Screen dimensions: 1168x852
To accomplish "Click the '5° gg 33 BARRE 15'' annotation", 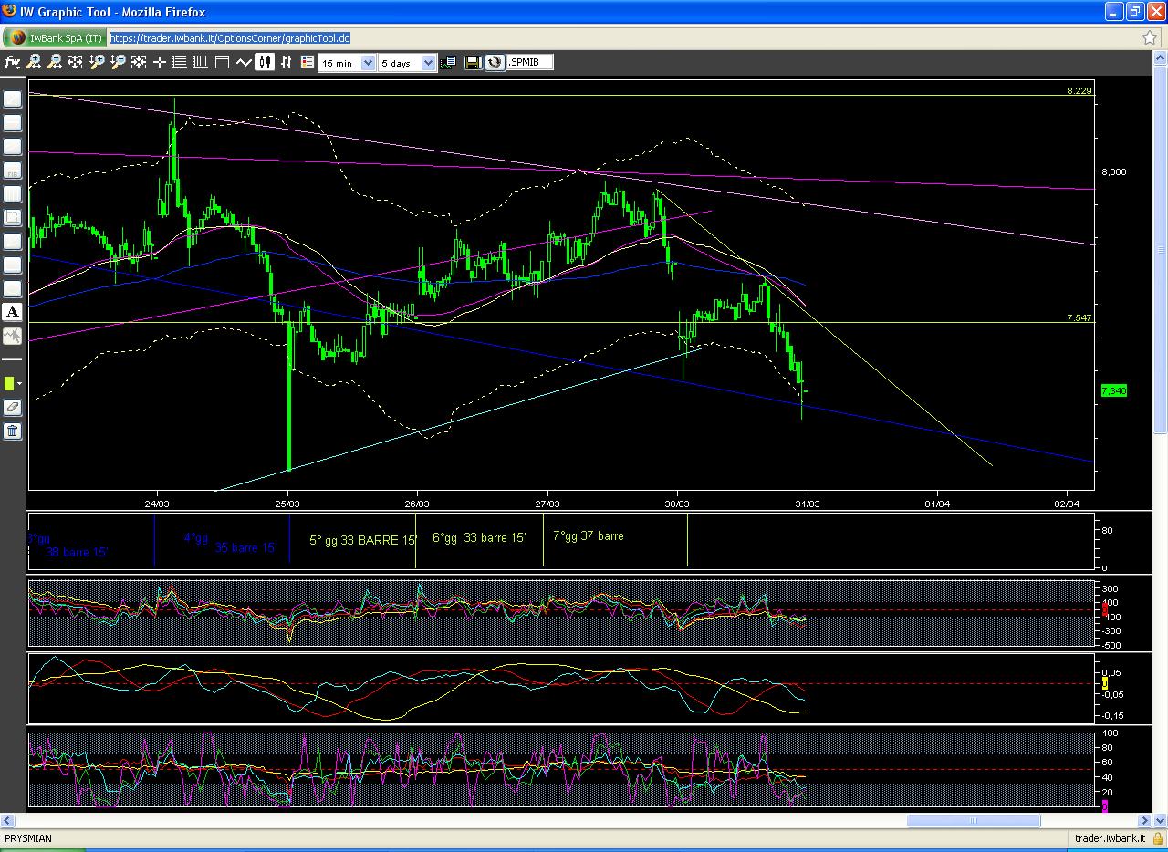I will pos(363,540).
